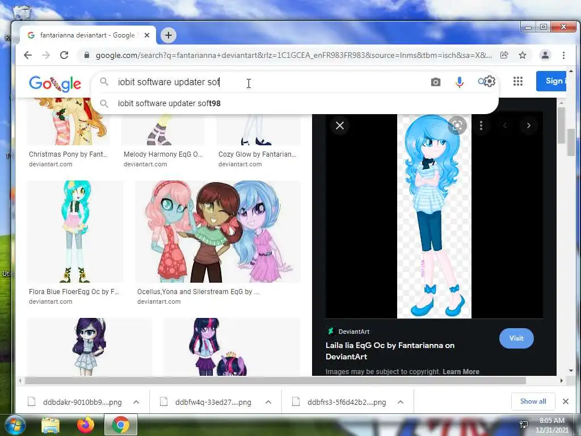Open the Google apps grid
The height and width of the screenshot is (436, 581).
(x=518, y=81)
